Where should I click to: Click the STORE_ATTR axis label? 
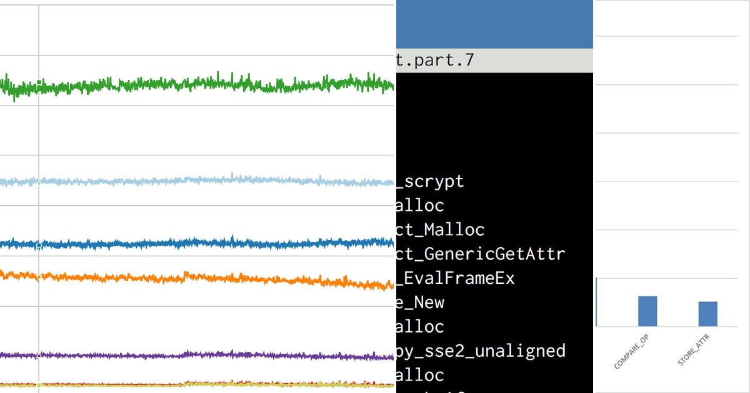[x=694, y=351]
